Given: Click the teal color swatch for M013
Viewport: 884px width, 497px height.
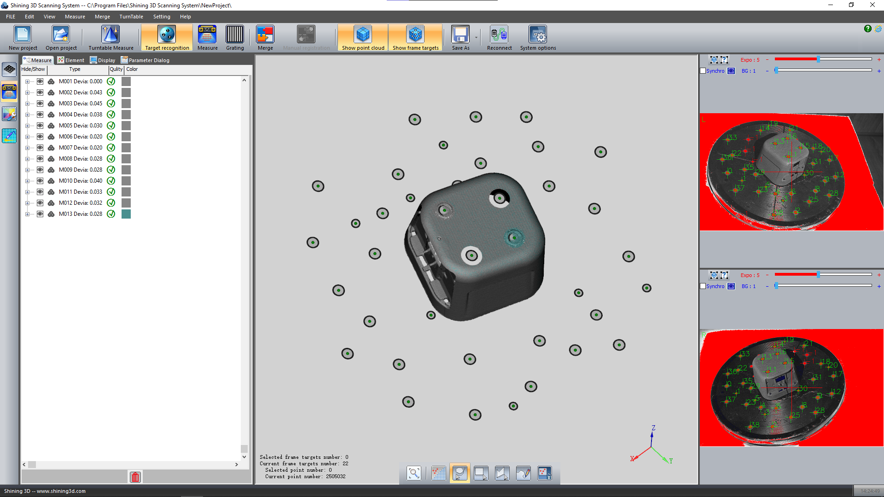Looking at the screenshot, I should [x=126, y=214].
